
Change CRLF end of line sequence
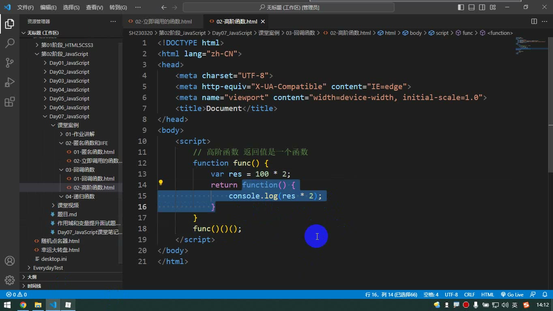click(x=469, y=295)
